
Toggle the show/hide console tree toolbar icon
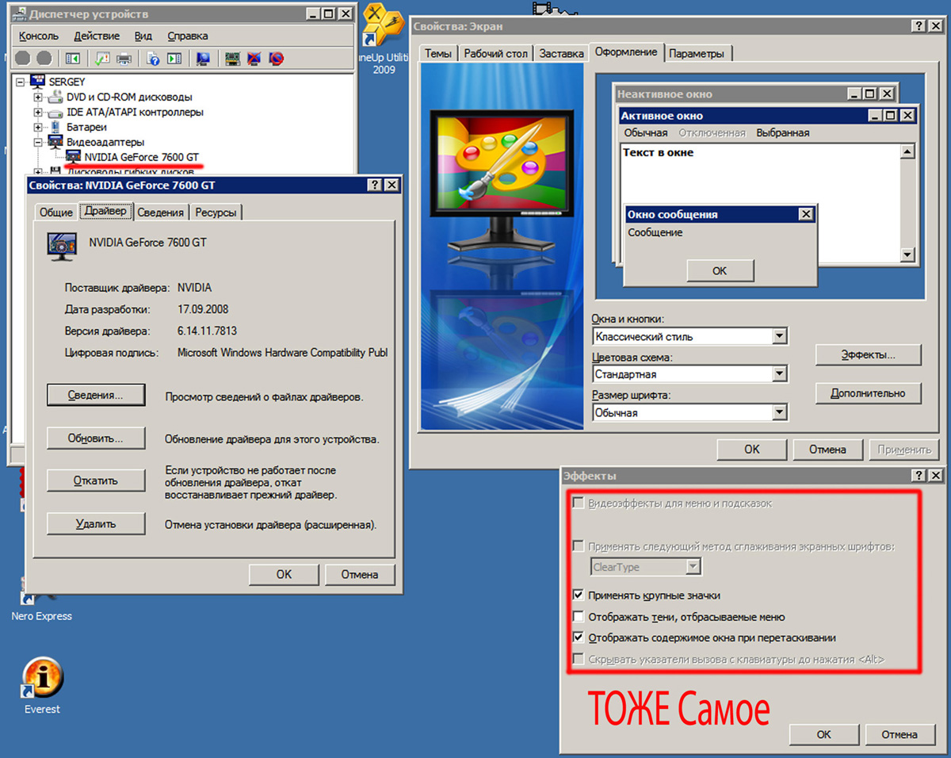pyautogui.click(x=73, y=58)
